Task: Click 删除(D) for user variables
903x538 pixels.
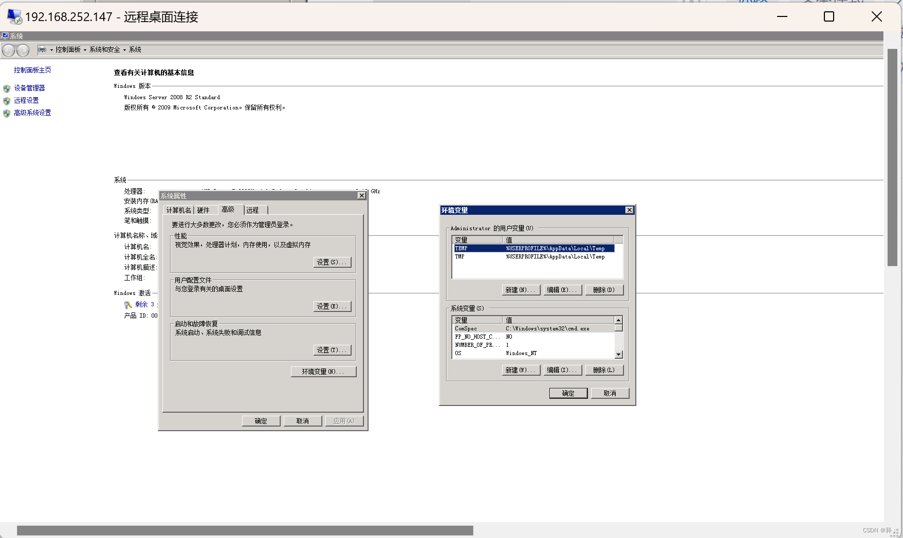Action: click(604, 290)
